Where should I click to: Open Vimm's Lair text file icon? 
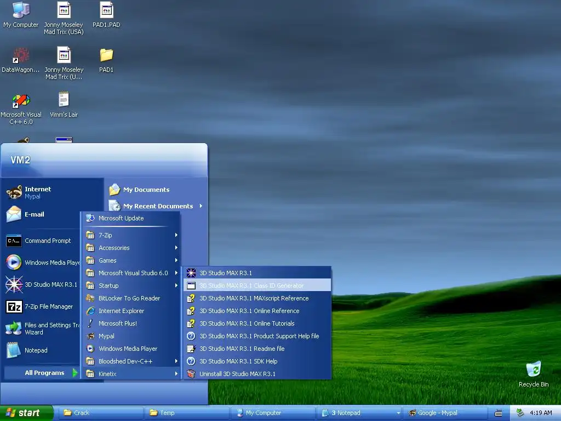(x=64, y=105)
